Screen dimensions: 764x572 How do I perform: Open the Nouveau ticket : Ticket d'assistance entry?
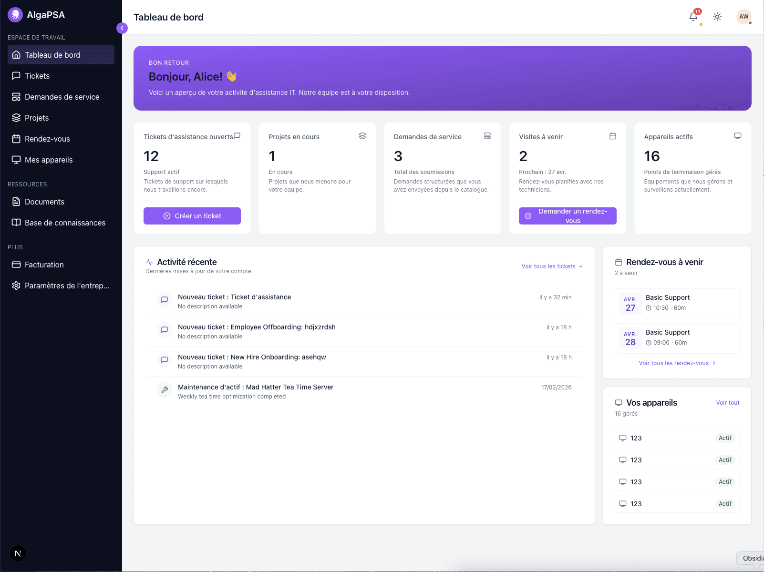point(364,301)
